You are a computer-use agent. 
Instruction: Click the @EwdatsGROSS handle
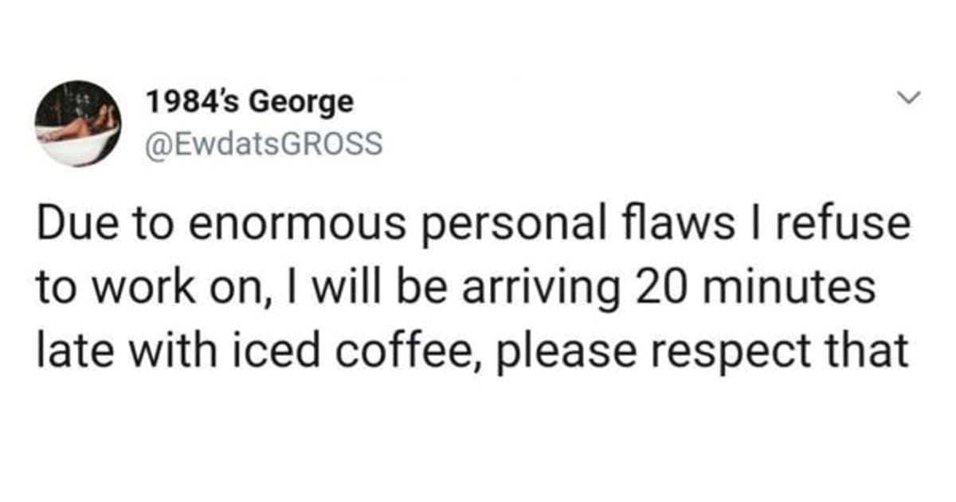click(x=264, y=144)
